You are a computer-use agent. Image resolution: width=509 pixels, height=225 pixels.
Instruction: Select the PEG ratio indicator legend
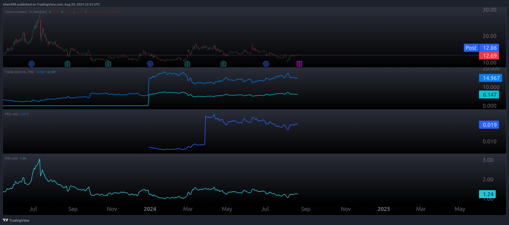pos(12,114)
